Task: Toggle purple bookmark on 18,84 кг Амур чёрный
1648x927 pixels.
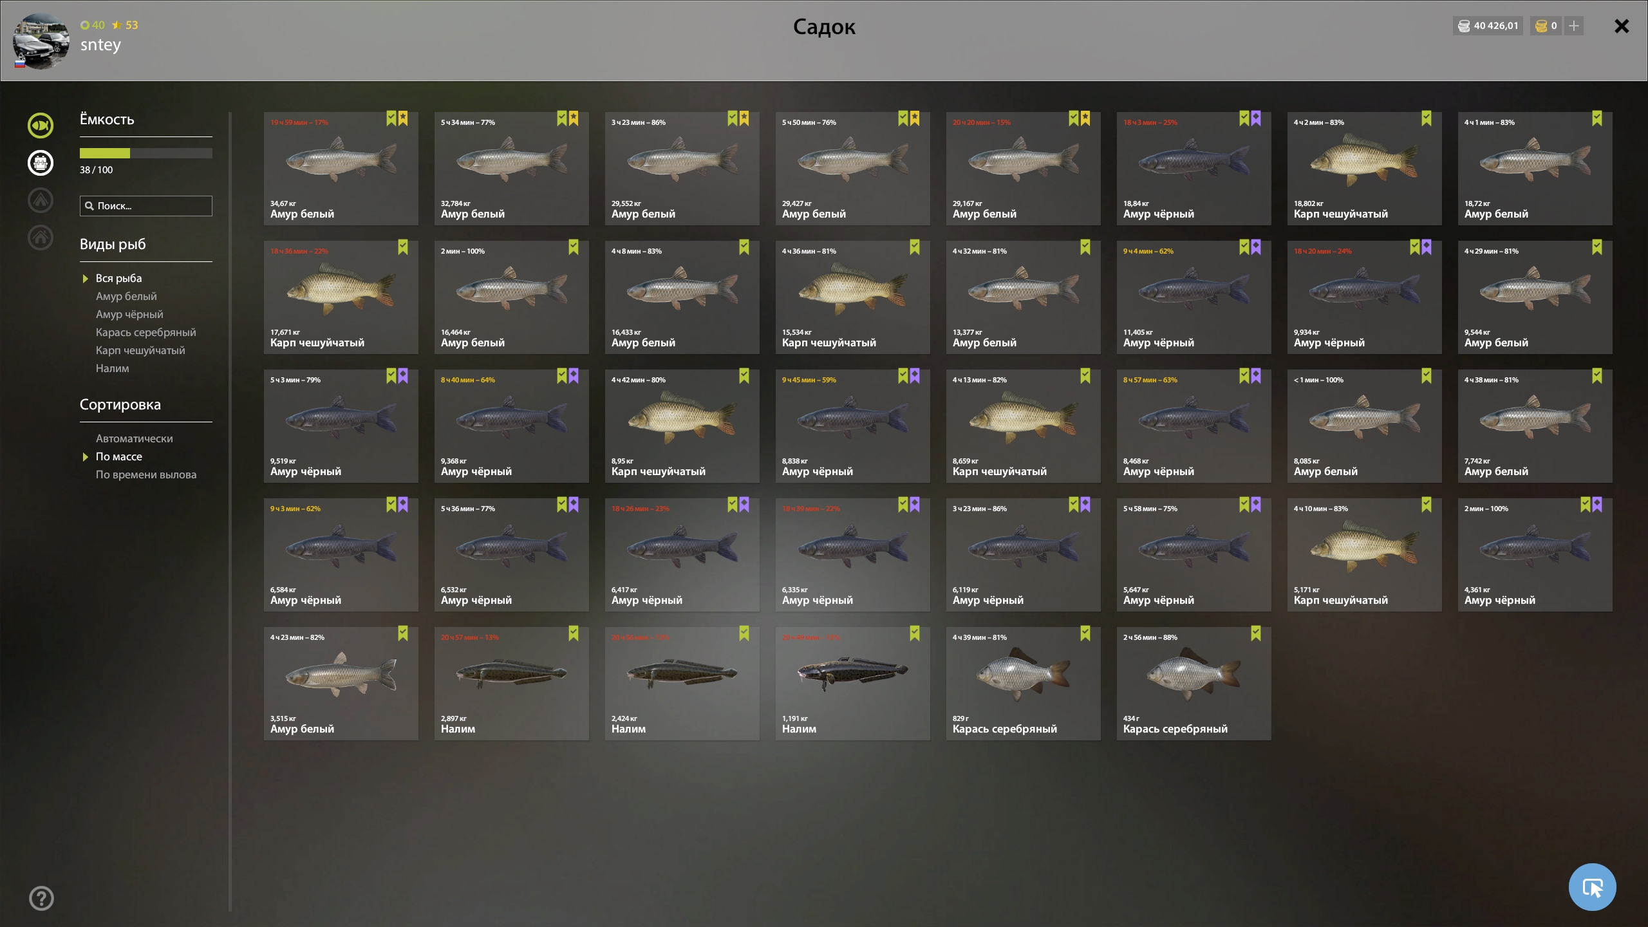Action: 1256,118
